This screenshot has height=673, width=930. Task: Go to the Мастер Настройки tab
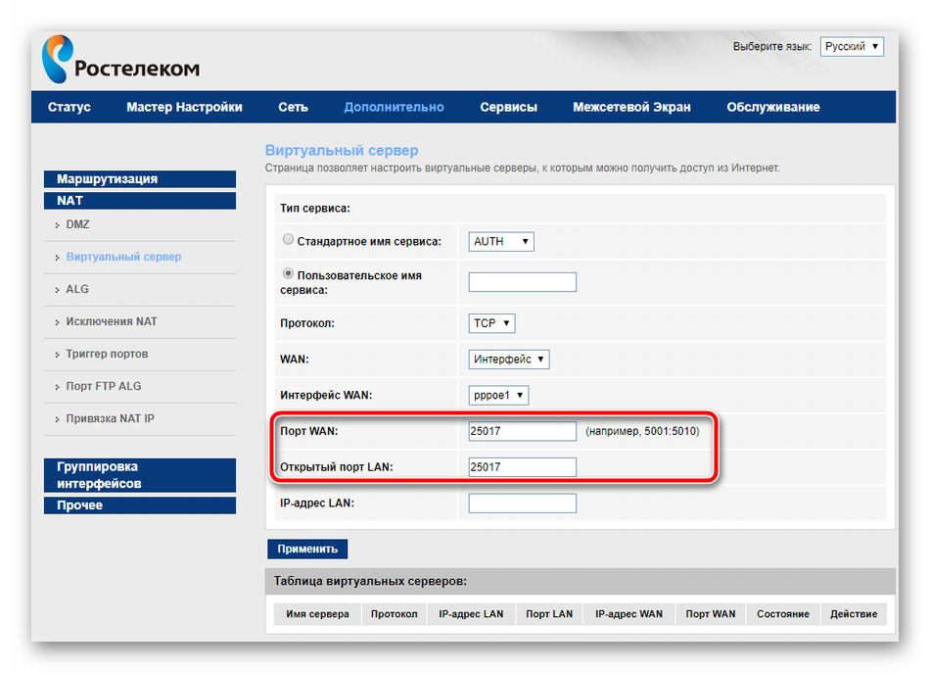184,107
